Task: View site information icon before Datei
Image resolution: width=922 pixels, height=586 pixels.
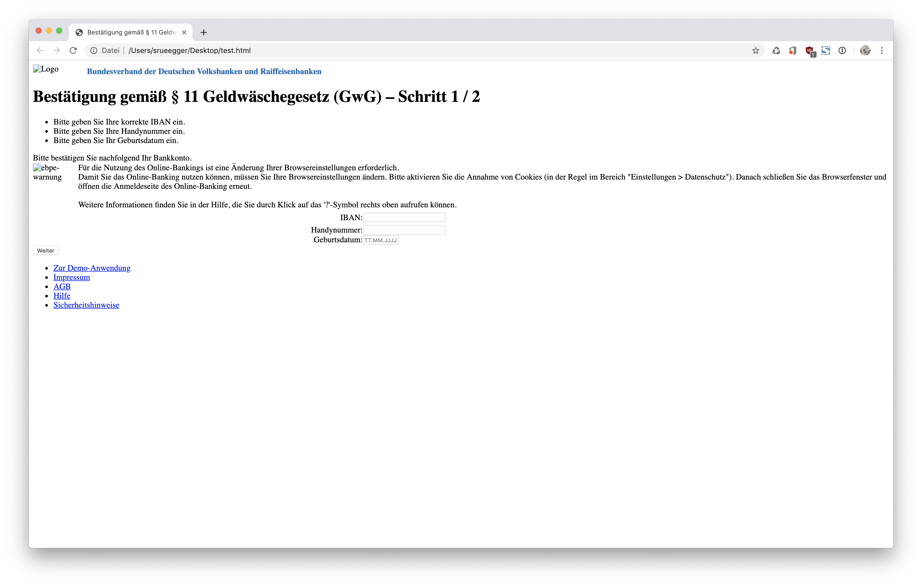Action: (x=94, y=50)
